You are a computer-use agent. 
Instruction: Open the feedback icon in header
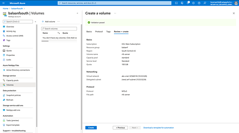coord(205,3)
